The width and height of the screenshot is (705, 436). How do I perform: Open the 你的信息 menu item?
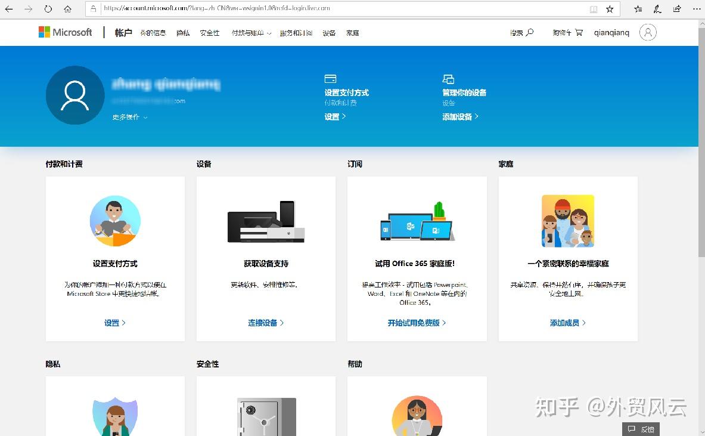[x=153, y=33]
